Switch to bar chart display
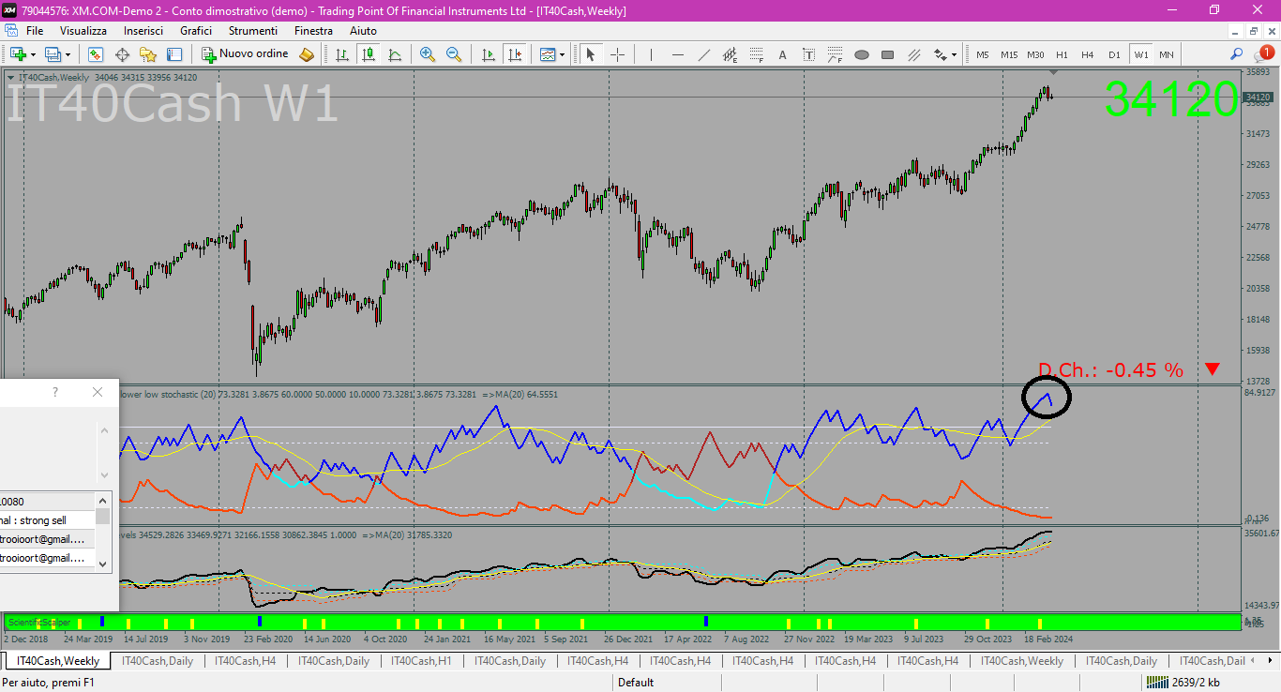The height and width of the screenshot is (692, 1281). coord(342,54)
